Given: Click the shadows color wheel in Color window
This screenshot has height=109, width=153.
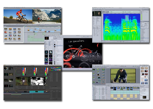Looking at the screenshot, I should pyautogui.click(x=19, y=71).
